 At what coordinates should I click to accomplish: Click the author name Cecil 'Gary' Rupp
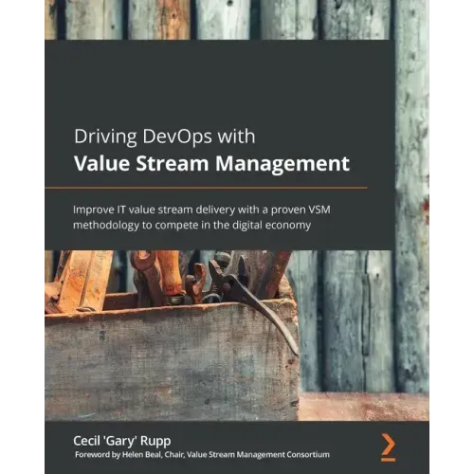(122, 441)
